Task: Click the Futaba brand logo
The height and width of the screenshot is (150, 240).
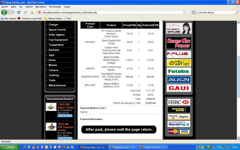Action: (179, 71)
